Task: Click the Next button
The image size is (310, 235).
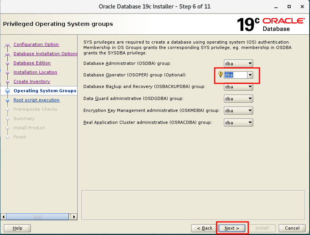Action: coord(232,228)
